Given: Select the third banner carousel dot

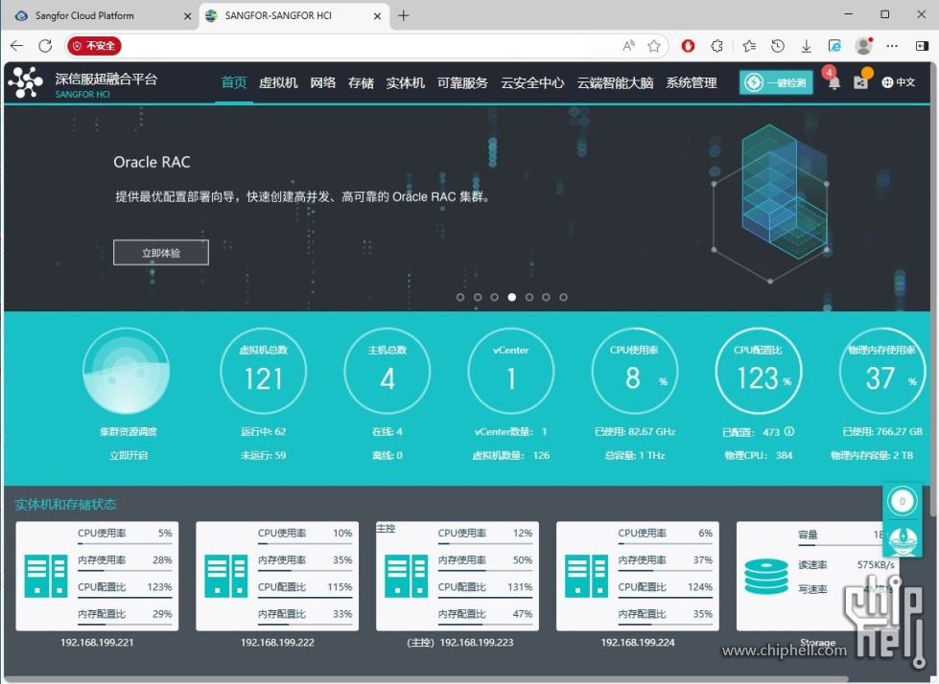Looking at the screenshot, I should pyautogui.click(x=494, y=297).
